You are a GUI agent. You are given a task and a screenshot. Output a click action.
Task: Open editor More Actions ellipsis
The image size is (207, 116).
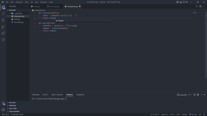204,6
